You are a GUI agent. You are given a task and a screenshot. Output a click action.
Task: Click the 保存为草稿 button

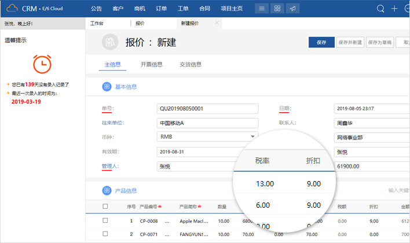pyautogui.click(x=379, y=42)
